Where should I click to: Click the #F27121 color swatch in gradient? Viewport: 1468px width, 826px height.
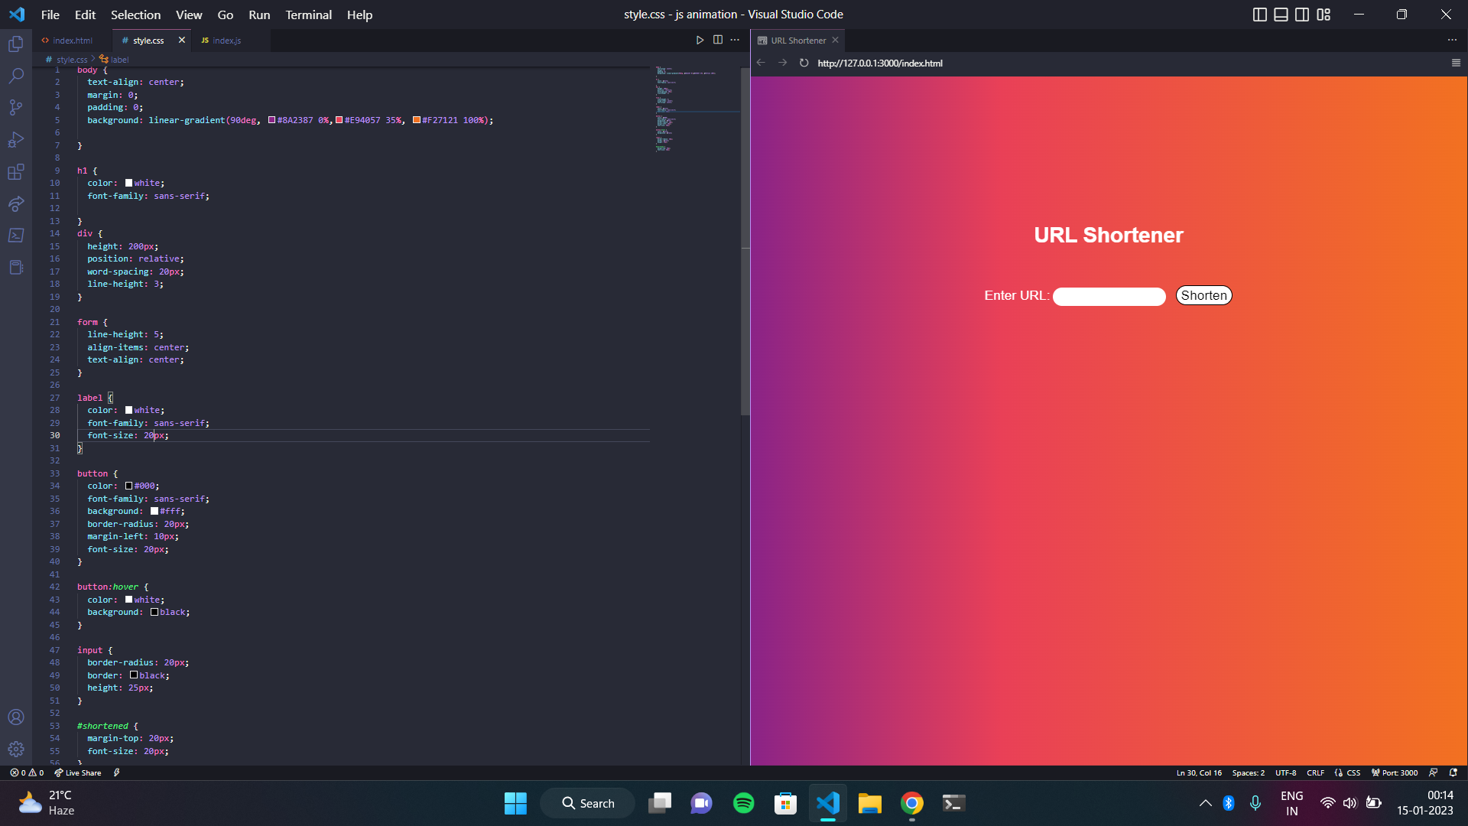tap(417, 120)
